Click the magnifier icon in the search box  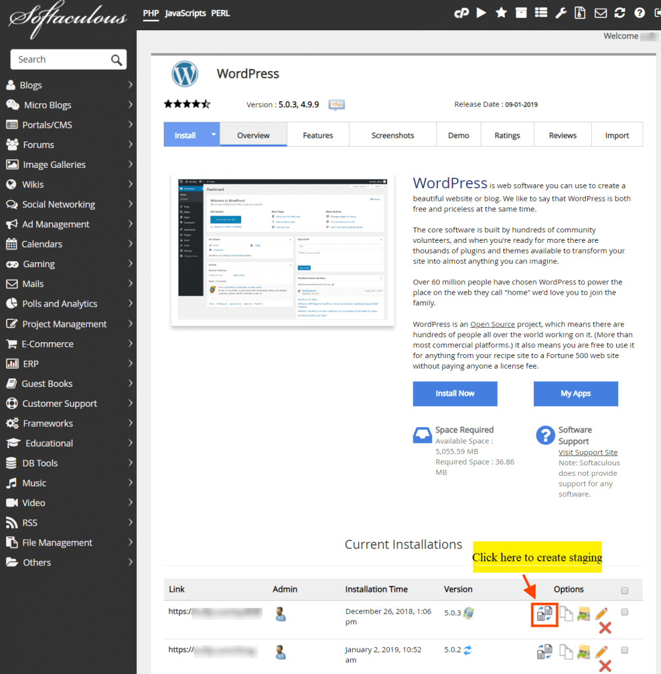117,60
